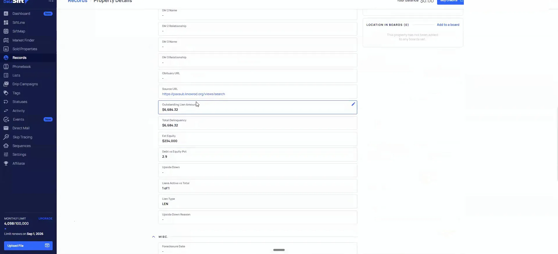Click the DM 2 Relationship field
This screenshot has height=254, width=558.
[257, 29]
